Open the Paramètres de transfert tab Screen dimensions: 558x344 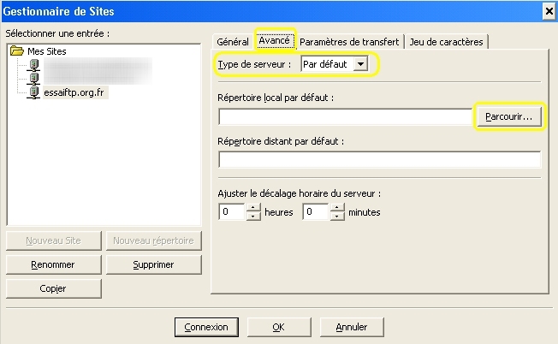pos(349,42)
